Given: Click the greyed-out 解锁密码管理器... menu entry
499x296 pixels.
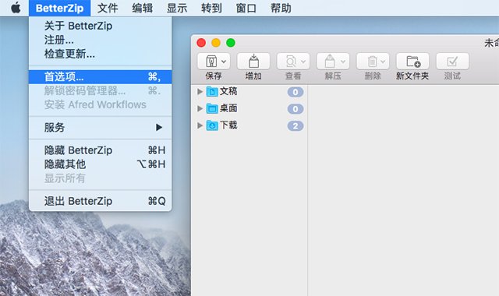Looking at the screenshot, I should pyautogui.click(x=101, y=91).
